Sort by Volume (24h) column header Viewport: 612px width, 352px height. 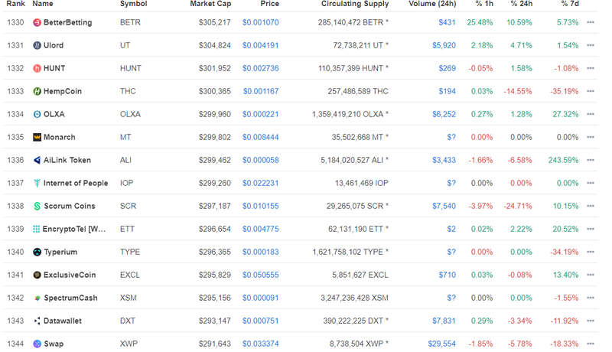coord(432,4)
